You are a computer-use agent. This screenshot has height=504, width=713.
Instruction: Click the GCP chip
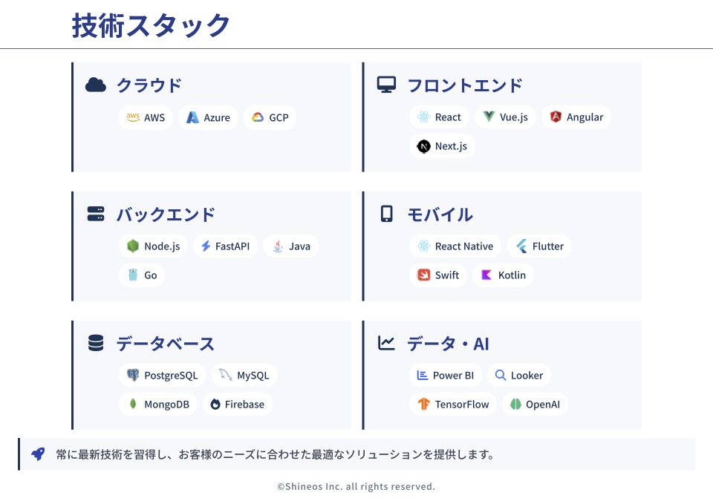click(270, 117)
